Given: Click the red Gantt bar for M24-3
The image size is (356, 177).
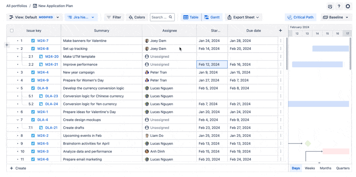Looking at the screenshot, I should [336, 151].
